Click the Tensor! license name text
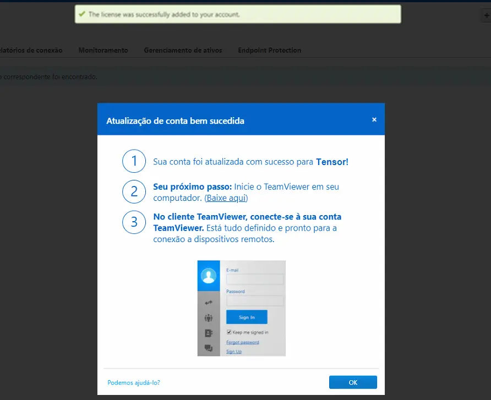491x400 pixels. (x=332, y=162)
